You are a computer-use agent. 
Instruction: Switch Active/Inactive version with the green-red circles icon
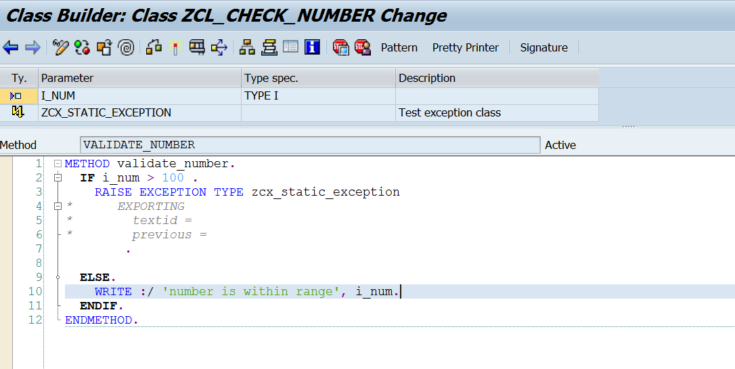coord(82,47)
